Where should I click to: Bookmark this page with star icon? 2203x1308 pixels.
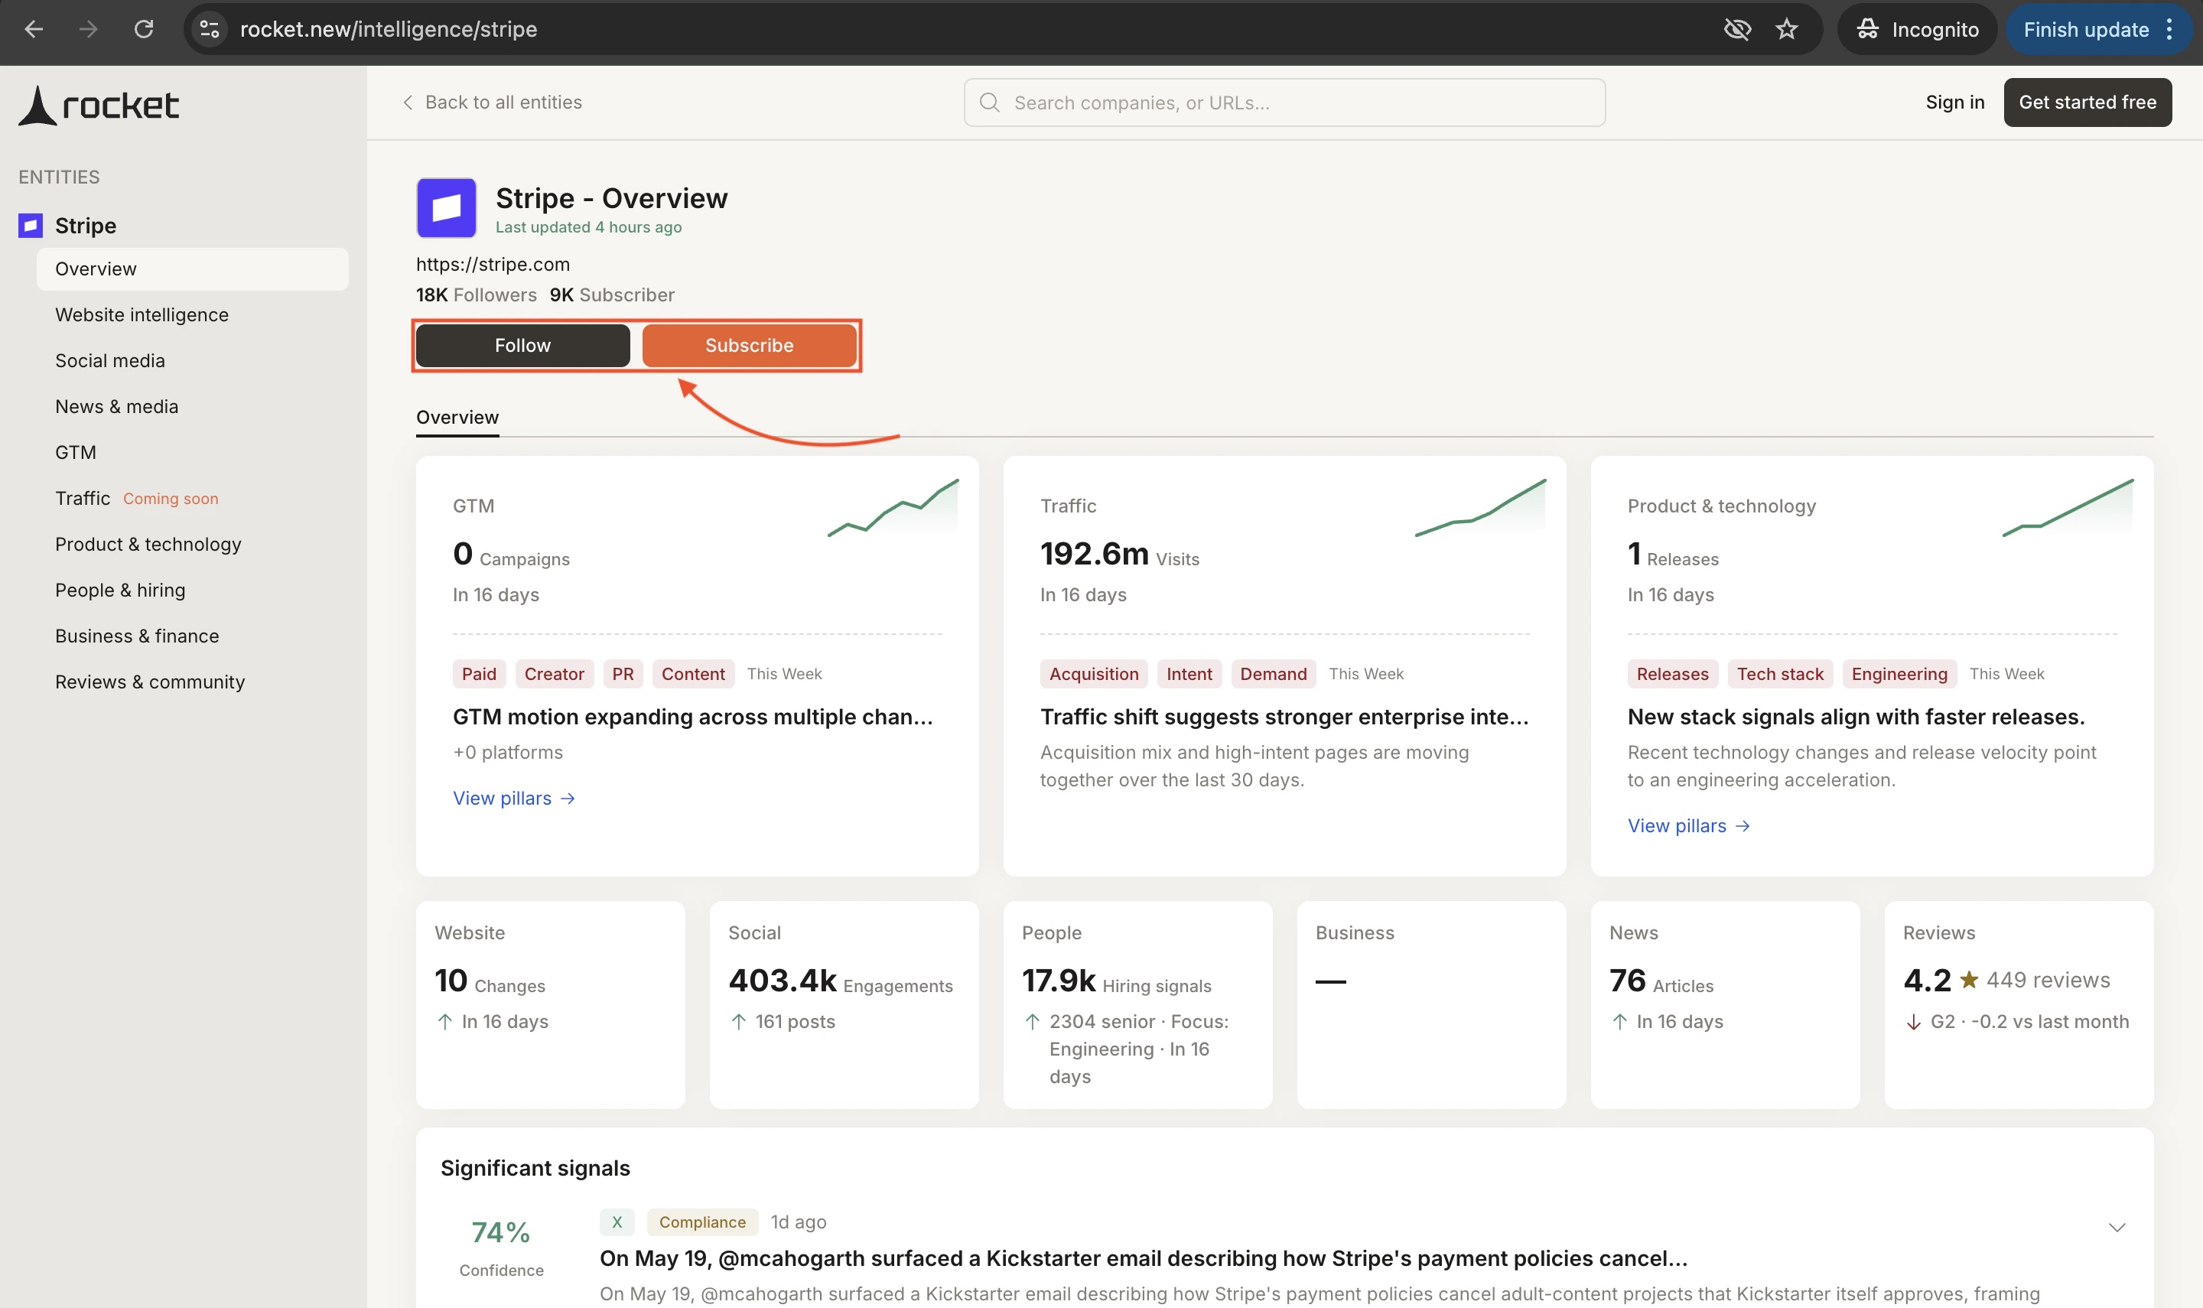1786,29
